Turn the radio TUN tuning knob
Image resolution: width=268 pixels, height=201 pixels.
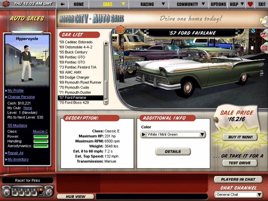(49, 191)
